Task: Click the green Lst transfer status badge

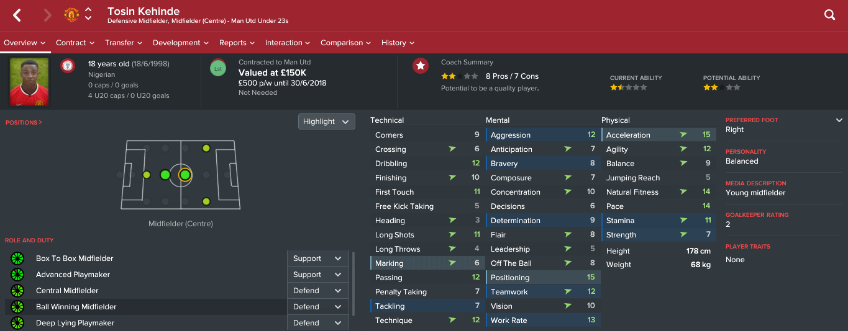Action: coord(217,68)
